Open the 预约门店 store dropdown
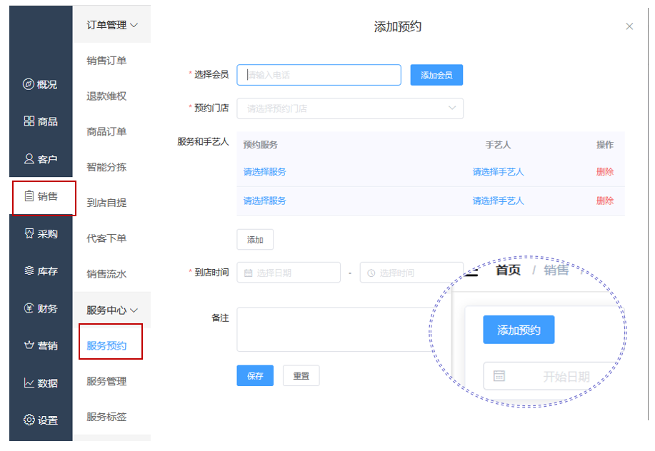The image size is (655, 451). tap(349, 108)
